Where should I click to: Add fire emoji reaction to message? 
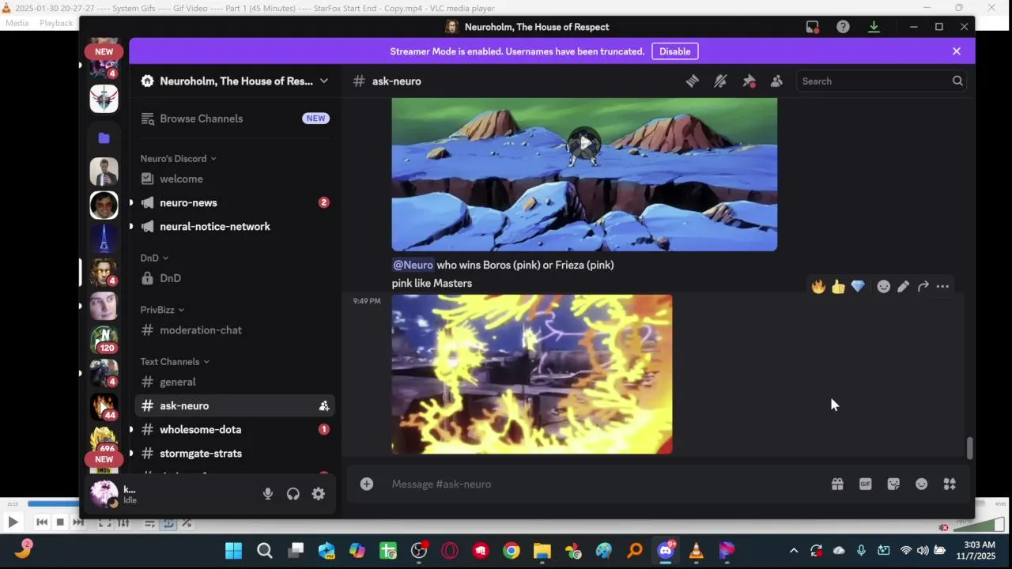[x=818, y=286]
